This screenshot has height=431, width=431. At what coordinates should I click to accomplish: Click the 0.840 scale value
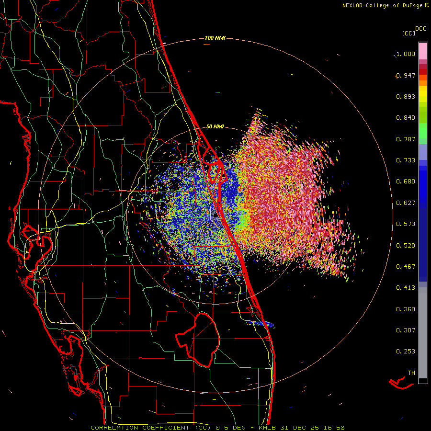[406, 118]
